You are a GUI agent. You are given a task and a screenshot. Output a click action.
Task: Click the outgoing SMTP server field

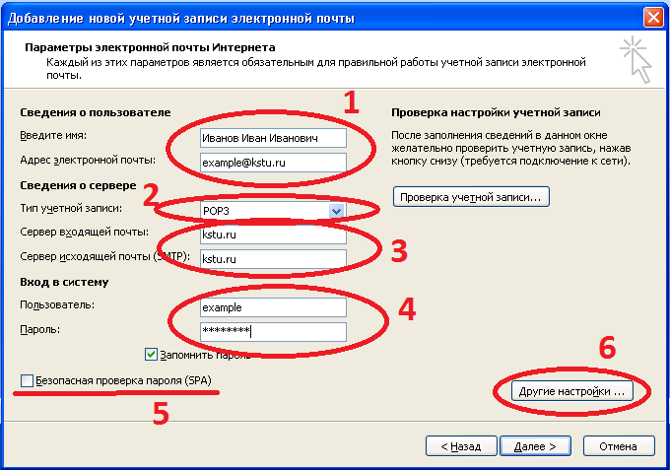271,258
